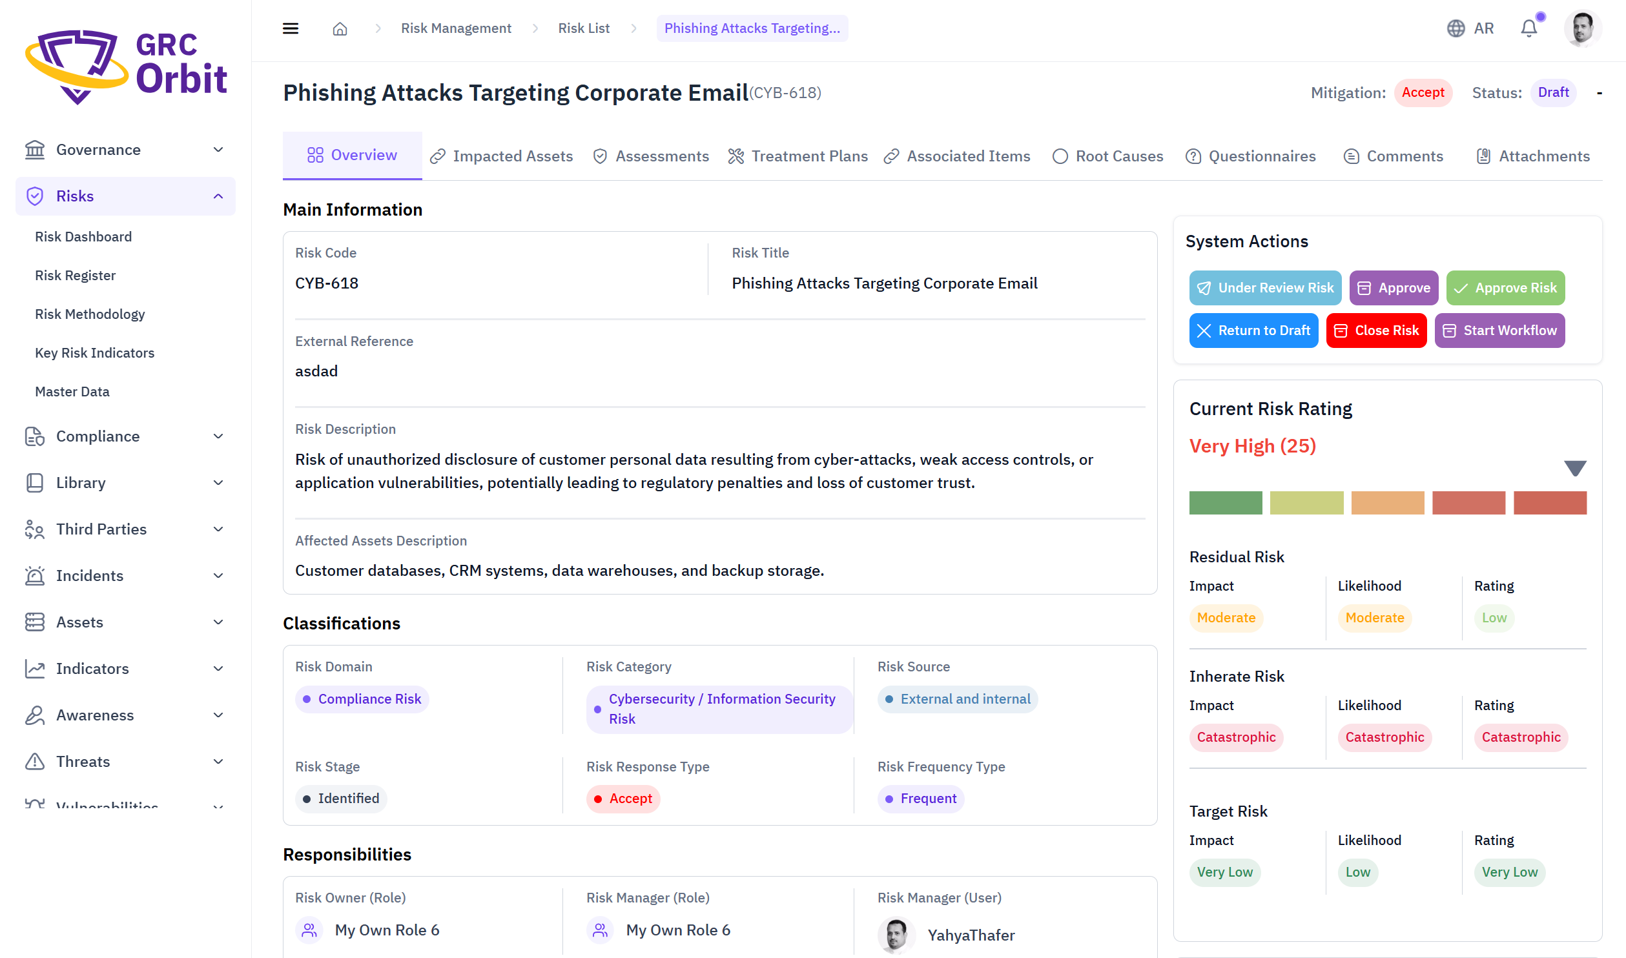Open notifications bell icon
The width and height of the screenshot is (1626, 958).
point(1528,28)
